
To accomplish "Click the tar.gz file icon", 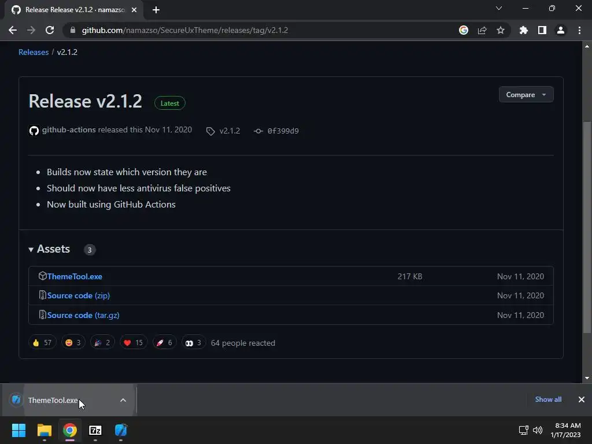I will pos(42,314).
